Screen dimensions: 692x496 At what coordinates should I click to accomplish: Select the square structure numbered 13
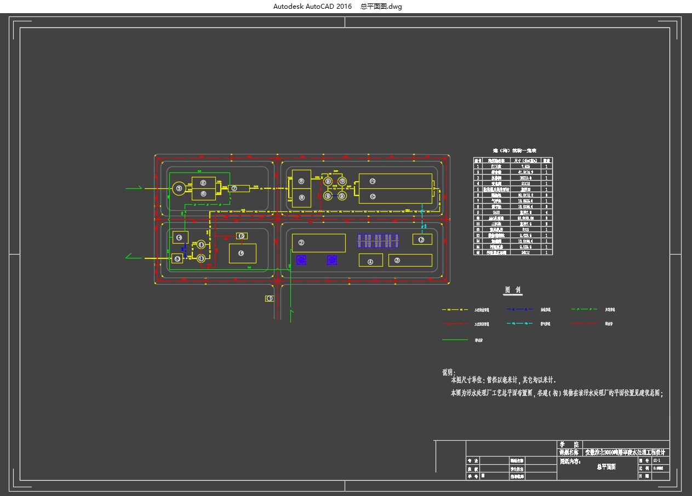pyautogui.click(x=177, y=258)
